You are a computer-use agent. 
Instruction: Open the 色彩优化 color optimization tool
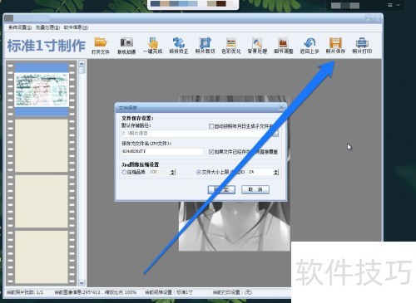[x=231, y=46]
